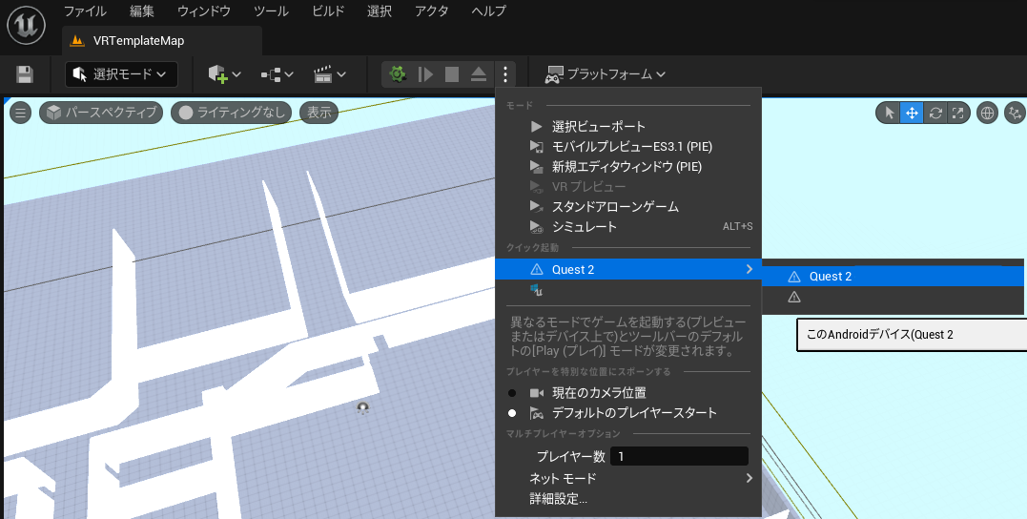The width and height of the screenshot is (1027, 519).
Task: Select the シミュレート play mode
Action: [628, 227]
